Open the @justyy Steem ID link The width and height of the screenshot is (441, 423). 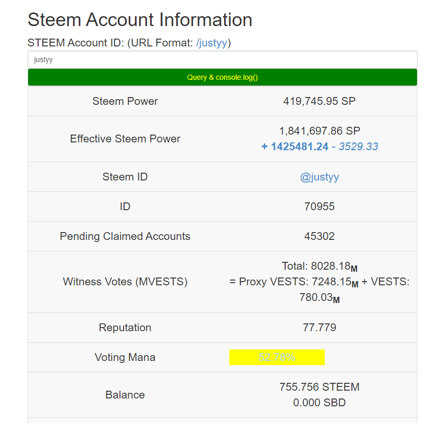(320, 177)
